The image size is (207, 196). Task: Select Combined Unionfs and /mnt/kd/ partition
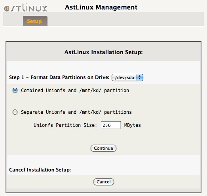point(15,90)
